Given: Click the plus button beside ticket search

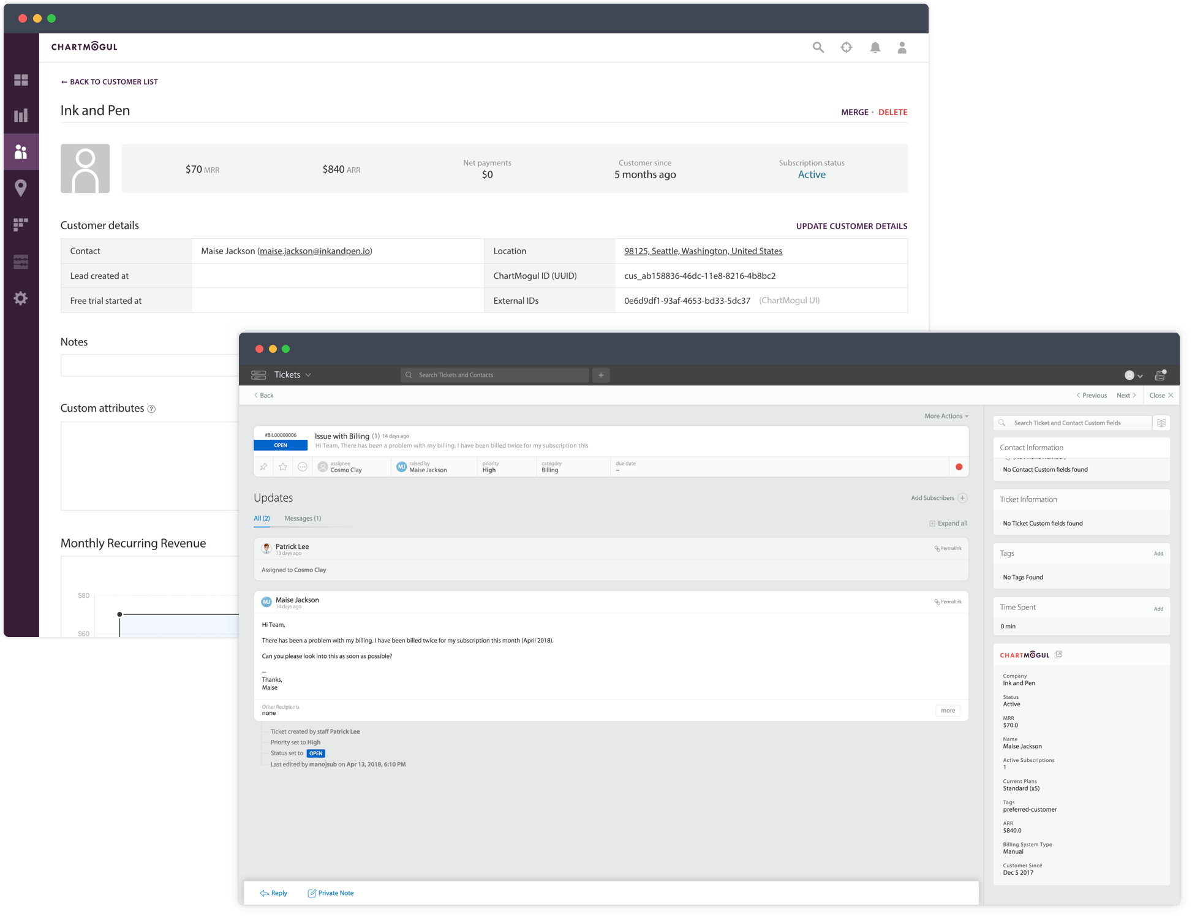Looking at the screenshot, I should point(601,375).
